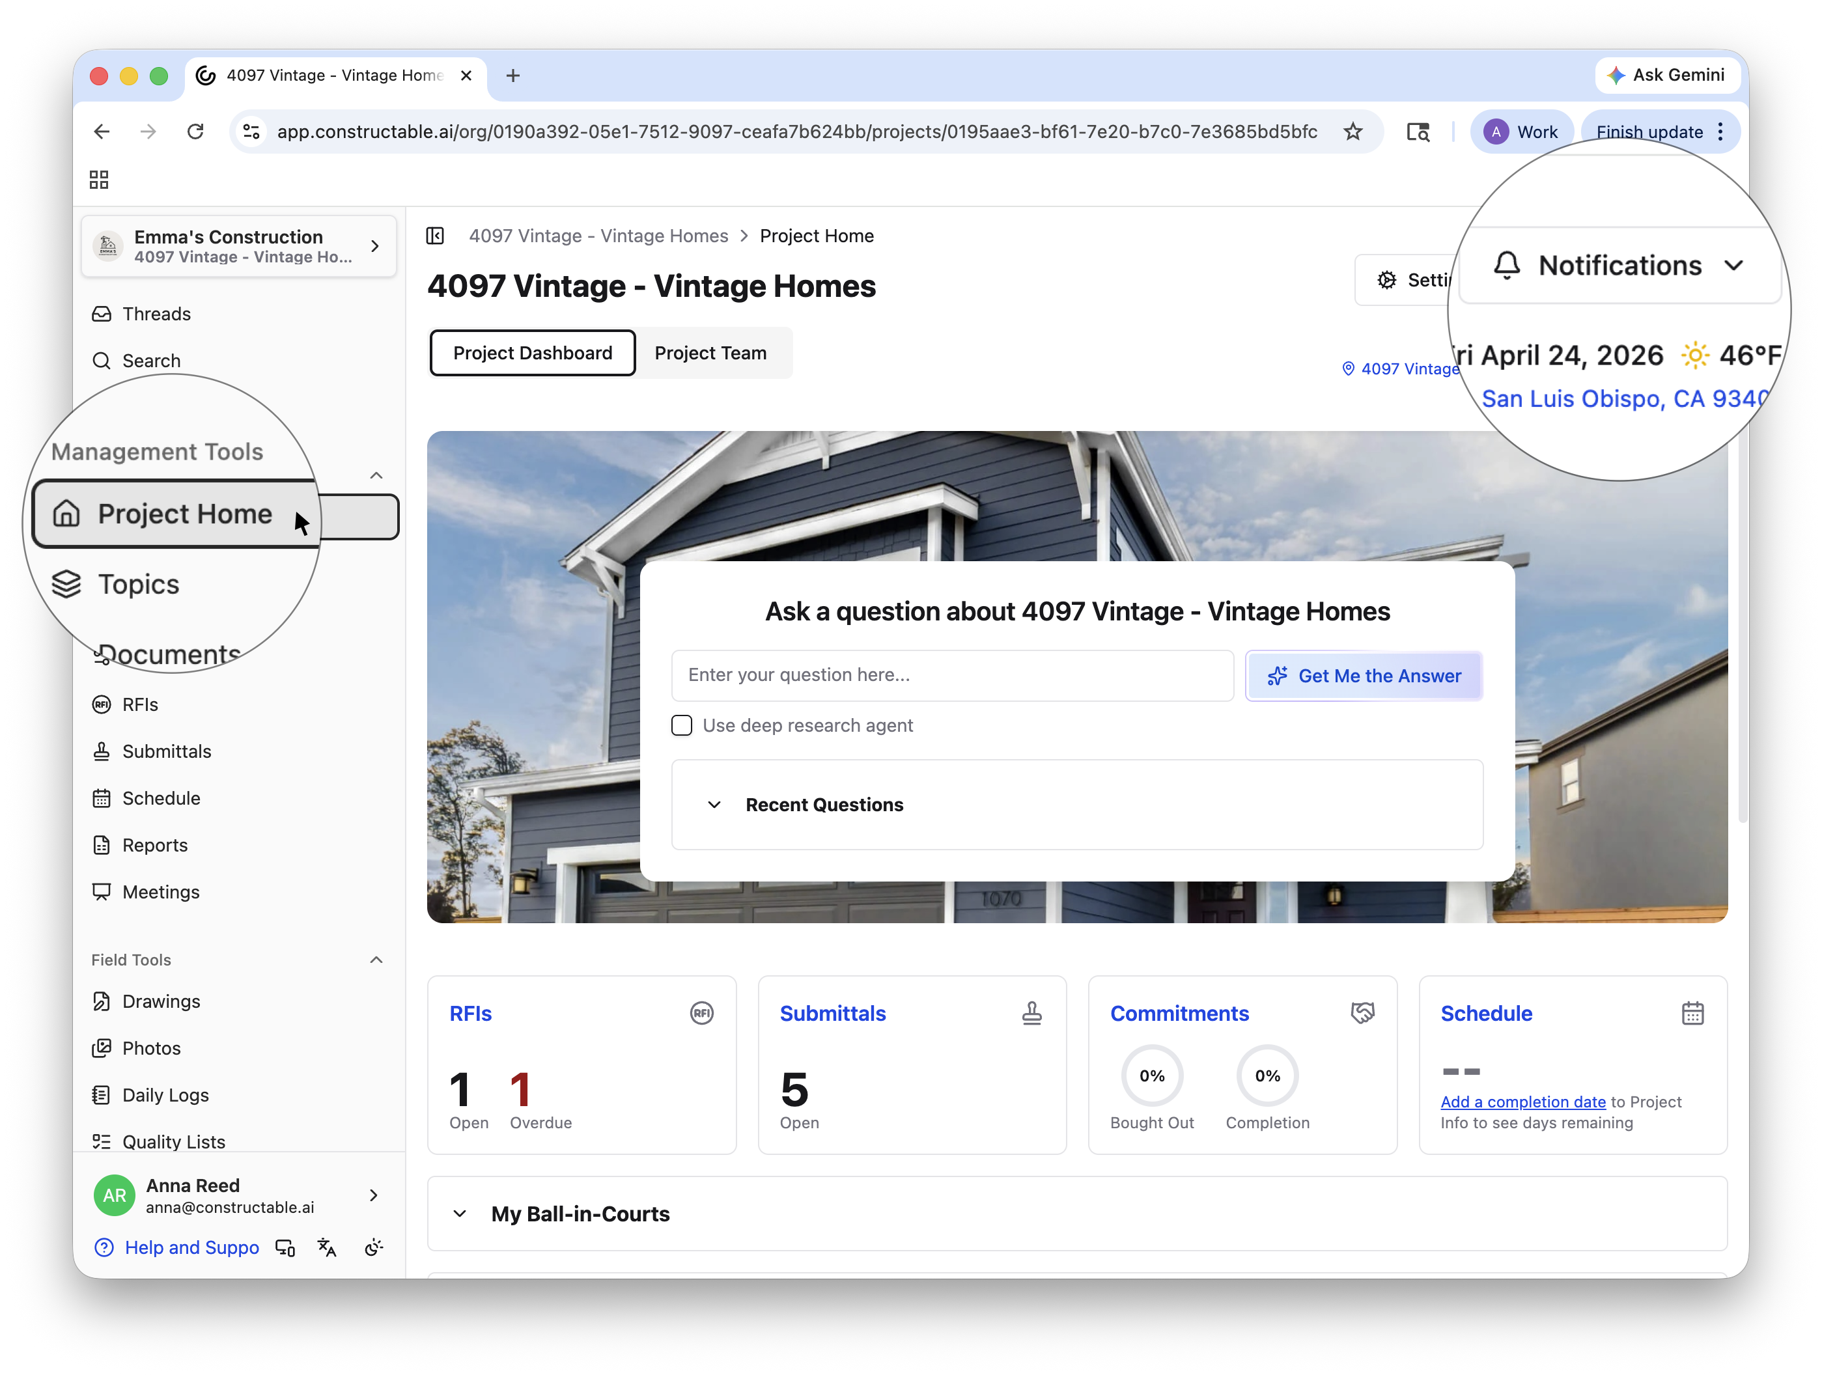Select the 4097 Vintage browser tab

click(x=335, y=76)
